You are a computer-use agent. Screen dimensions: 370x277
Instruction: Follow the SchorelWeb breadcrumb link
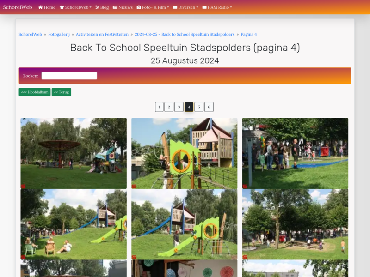(30, 34)
